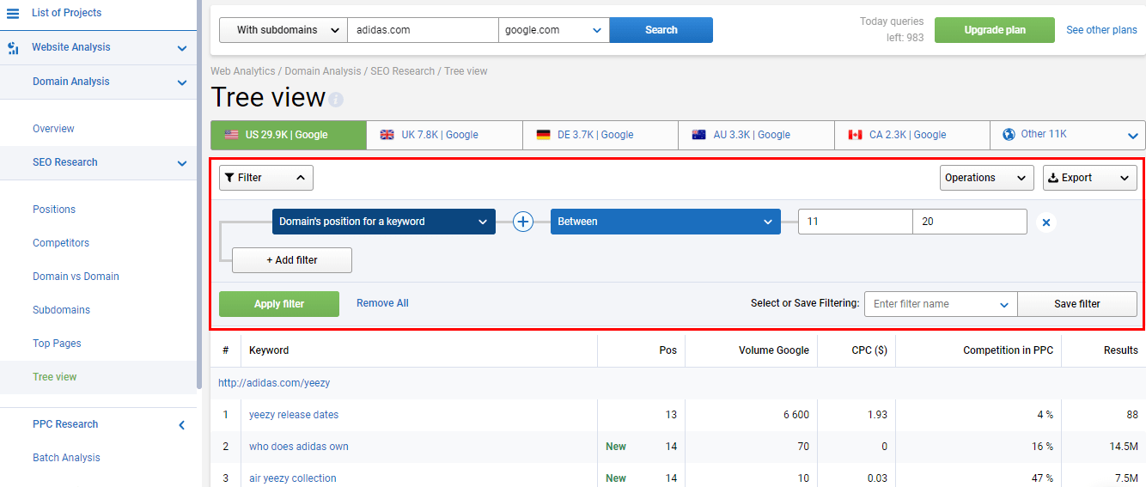Open the Operations dropdown
This screenshot has height=487, width=1146.
pyautogui.click(x=987, y=178)
